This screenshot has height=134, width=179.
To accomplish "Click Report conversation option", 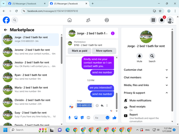I will pyautogui.click(x=146, y=118).
